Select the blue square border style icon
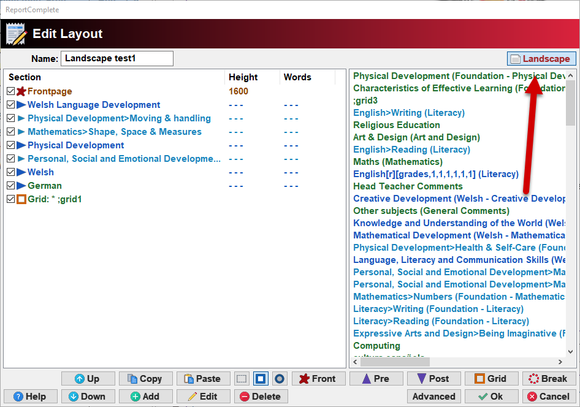 click(261, 379)
